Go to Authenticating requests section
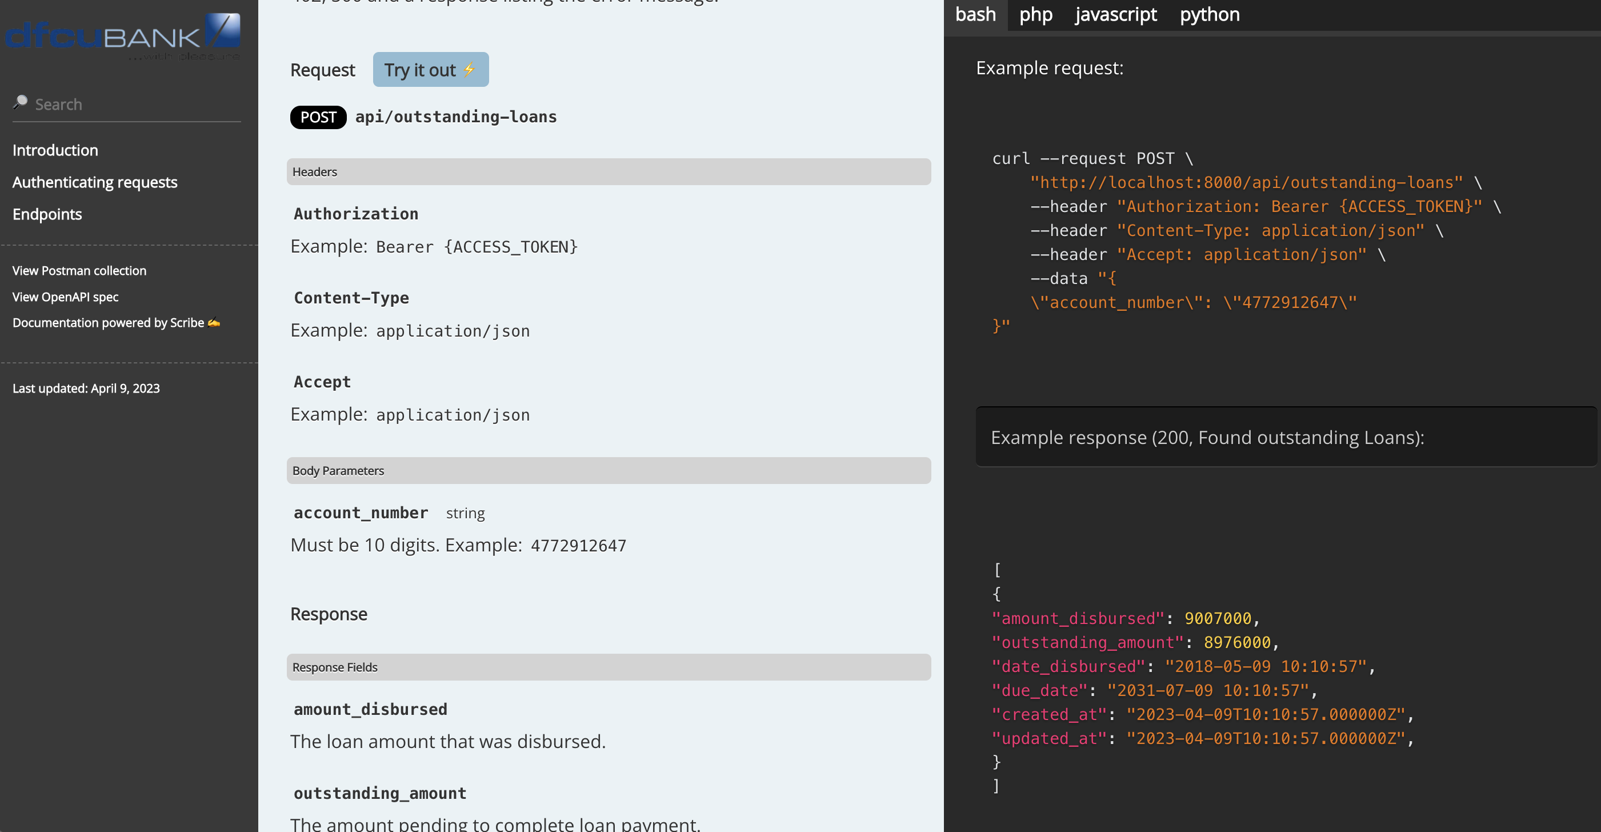 (94, 182)
